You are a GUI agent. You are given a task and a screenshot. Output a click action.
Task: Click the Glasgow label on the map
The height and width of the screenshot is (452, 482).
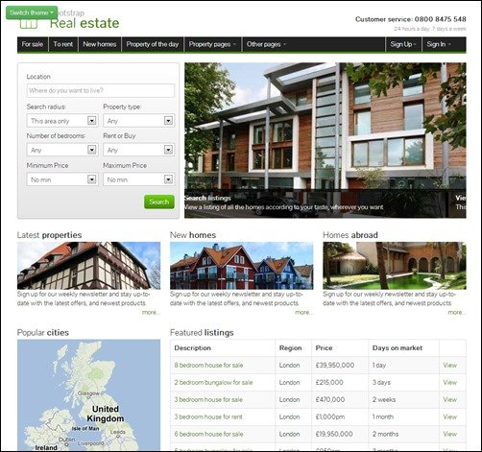tap(88, 393)
